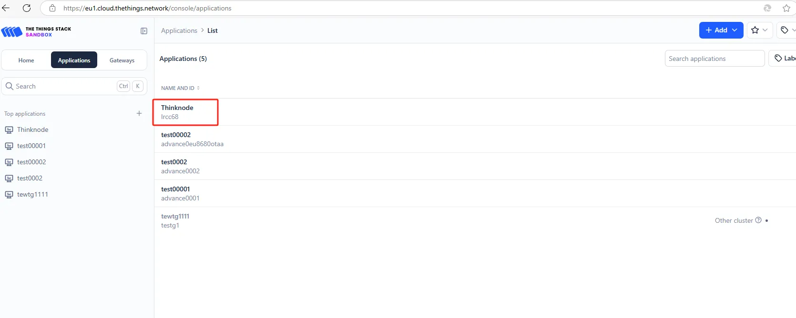This screenshot has width=796, height=318.
Task: Switch to the Home tab
Action: [26, 60]
